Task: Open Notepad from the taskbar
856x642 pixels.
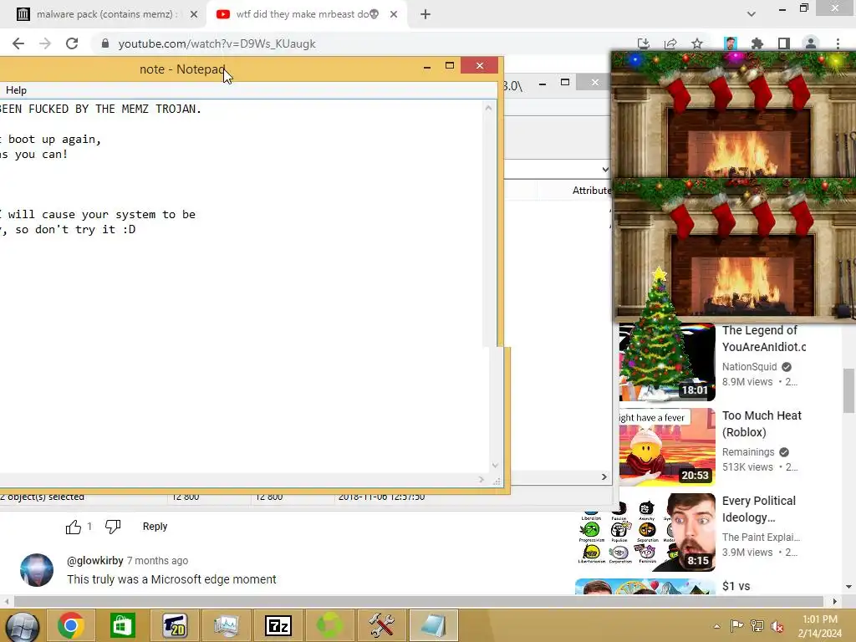Action: [434, 625]
